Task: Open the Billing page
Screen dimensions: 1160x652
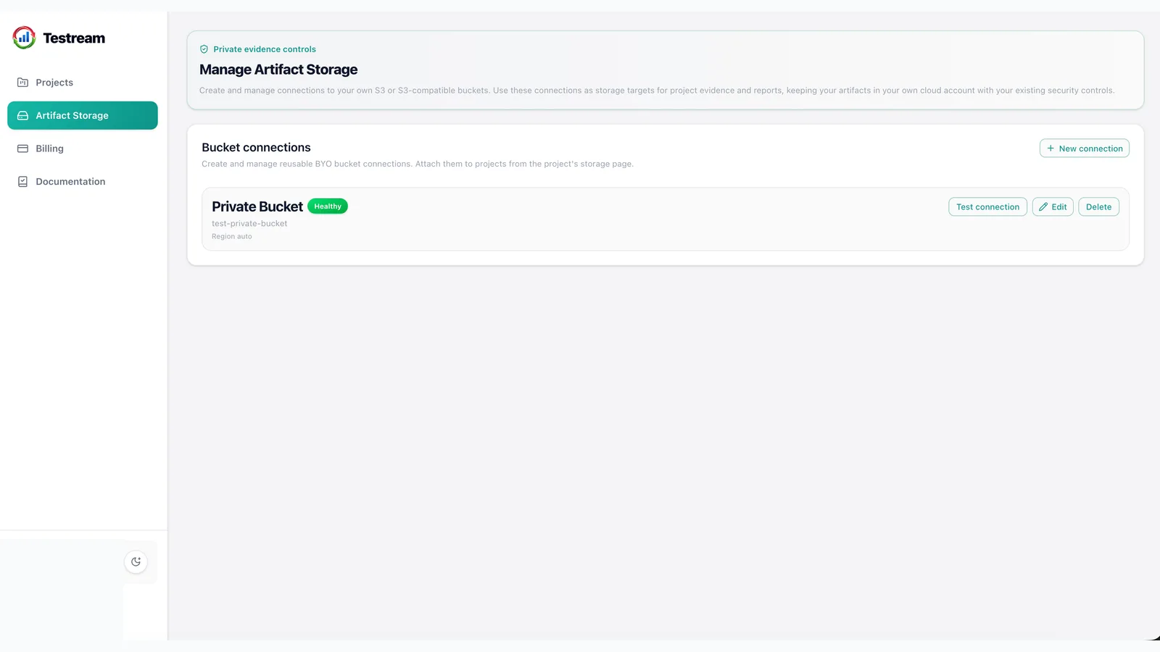Action: (x=83, y=149)
